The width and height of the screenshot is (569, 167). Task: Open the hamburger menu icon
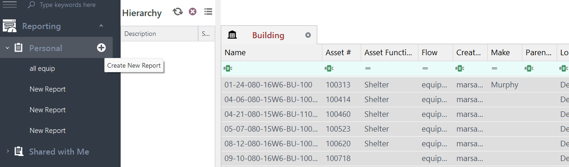pyautogui.click(x=10, y=4)
